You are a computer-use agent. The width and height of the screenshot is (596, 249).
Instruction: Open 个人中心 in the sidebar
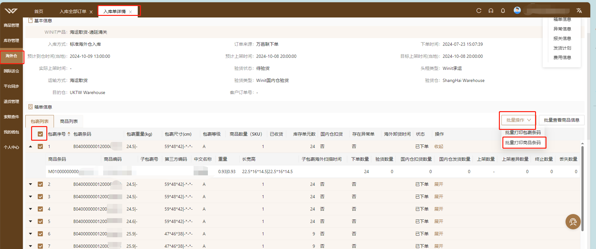click(11, 147)
